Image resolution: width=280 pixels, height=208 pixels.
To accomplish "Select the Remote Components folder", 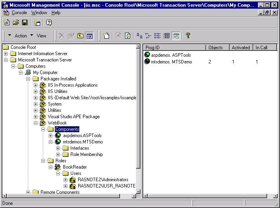I will click(60, 192).
